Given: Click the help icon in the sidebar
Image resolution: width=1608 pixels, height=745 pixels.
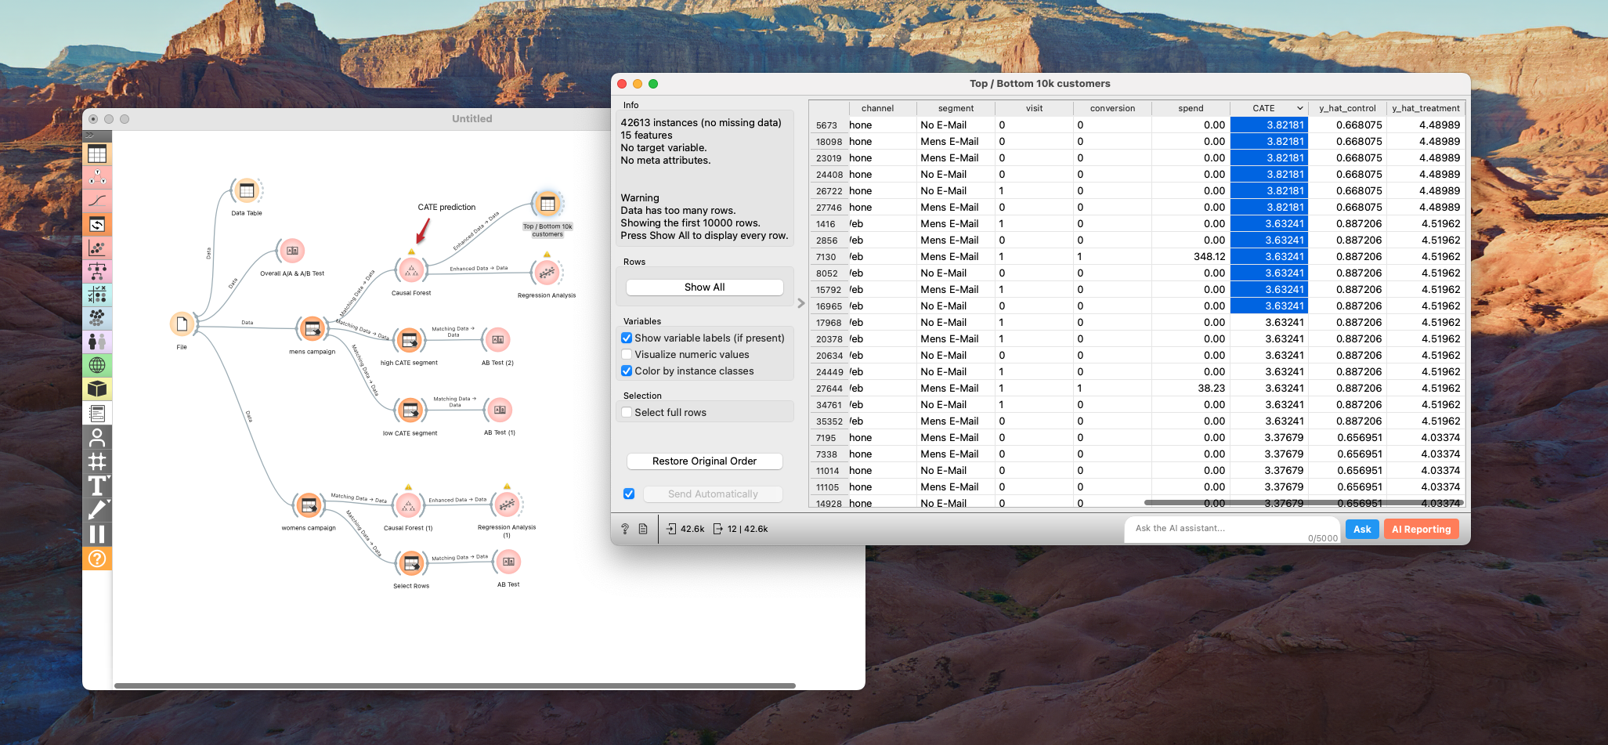Looking at the screenshot, I should [x=97, y=559].
